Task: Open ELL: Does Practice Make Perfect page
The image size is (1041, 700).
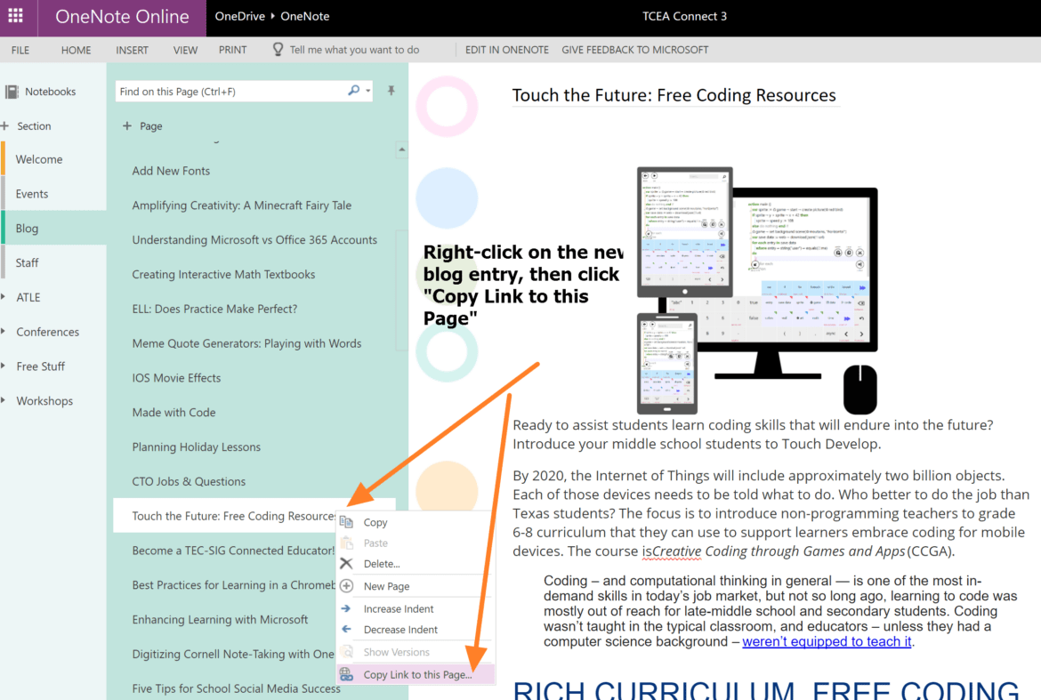Action: [214, 309]
